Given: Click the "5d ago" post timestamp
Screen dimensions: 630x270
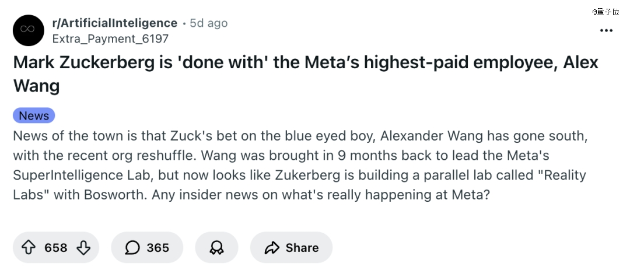Looking at the screenshot, I should (x=209, y=23).
